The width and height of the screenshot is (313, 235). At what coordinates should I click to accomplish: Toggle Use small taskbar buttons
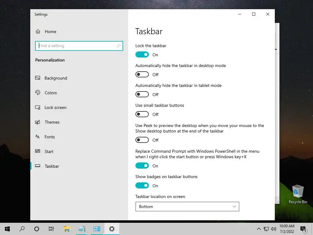pyautogui.click(x=142, y=114)
